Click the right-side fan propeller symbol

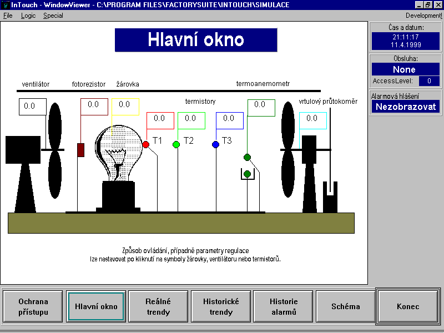click(x=287, y=149)
